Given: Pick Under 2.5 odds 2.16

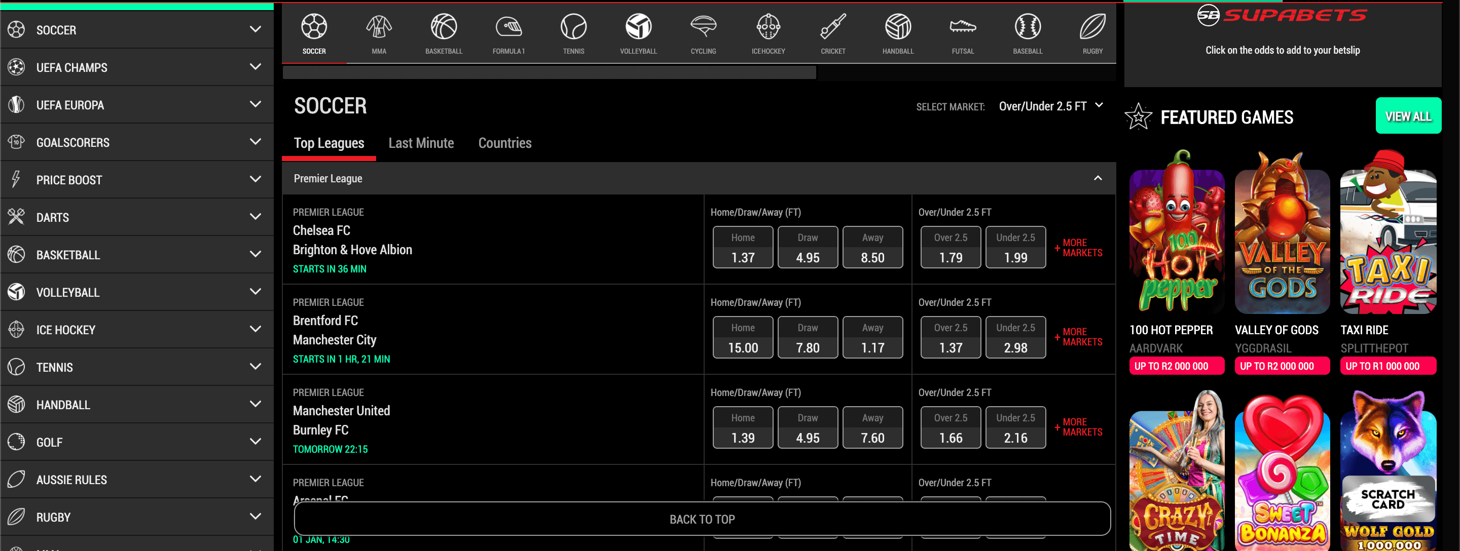Looking at the screenshot, I should (x=1015, y=427).
